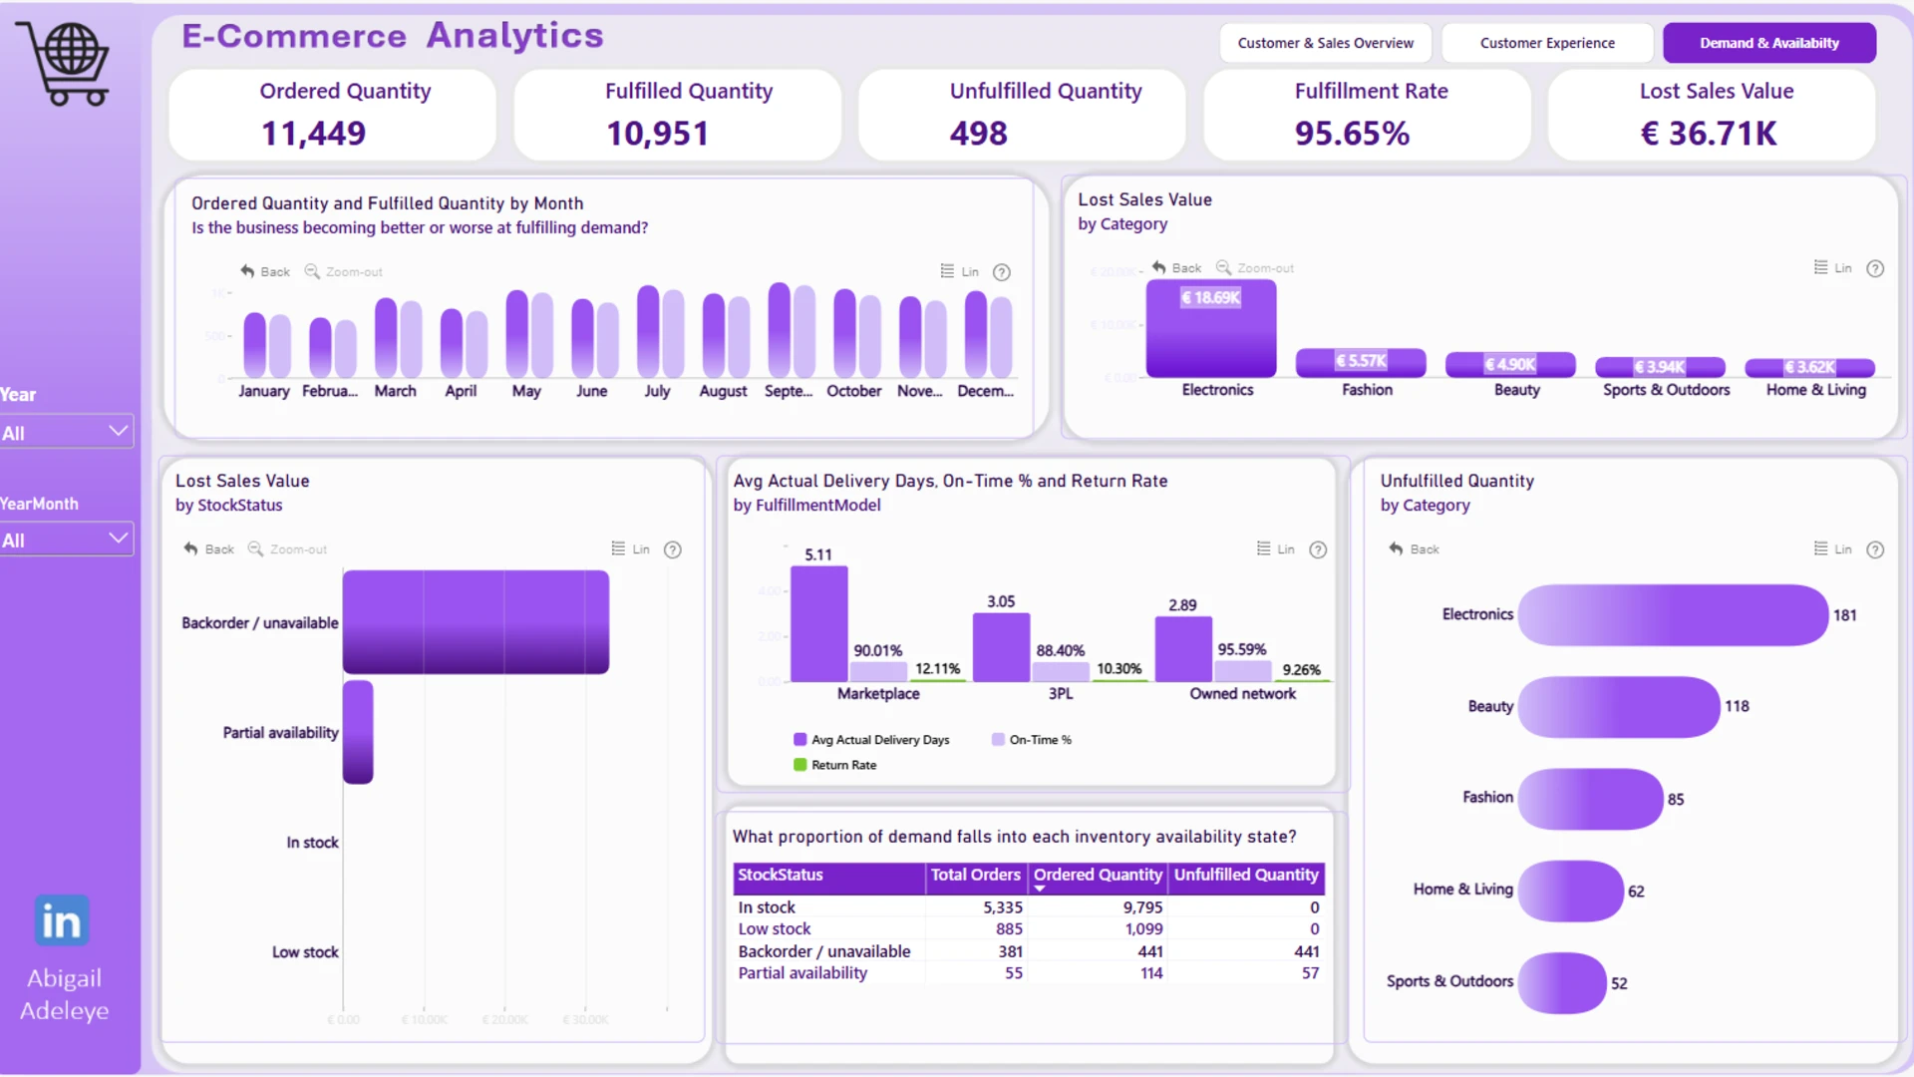Click Back arrow in Lost Sales by Category
This screenshot has height=1077, width=1914.
[x=1158, y=267]
